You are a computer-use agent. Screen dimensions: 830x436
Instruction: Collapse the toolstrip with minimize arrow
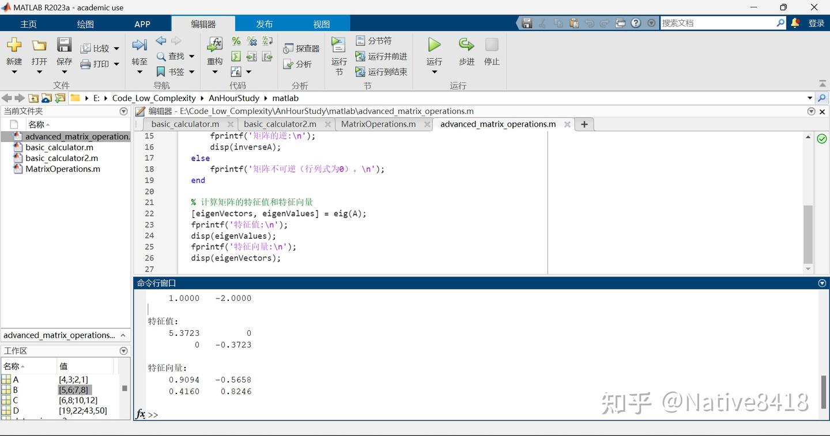[x=822, y=84]
